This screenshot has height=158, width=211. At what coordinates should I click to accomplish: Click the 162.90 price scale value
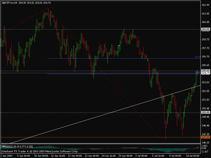click(206, 5)
